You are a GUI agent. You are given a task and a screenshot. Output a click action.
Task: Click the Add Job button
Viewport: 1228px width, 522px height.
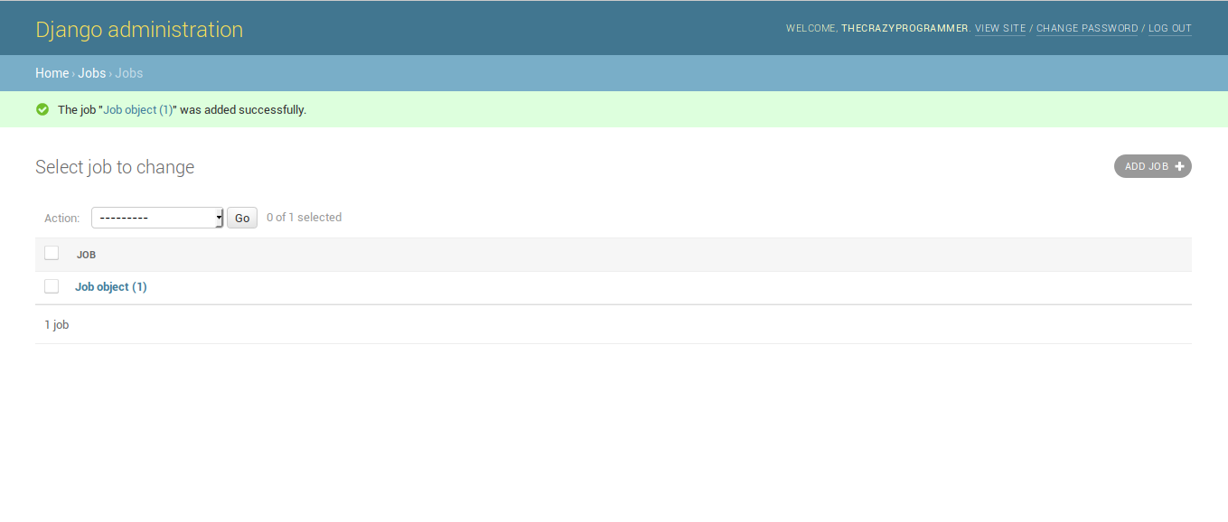coord(1153,166)
